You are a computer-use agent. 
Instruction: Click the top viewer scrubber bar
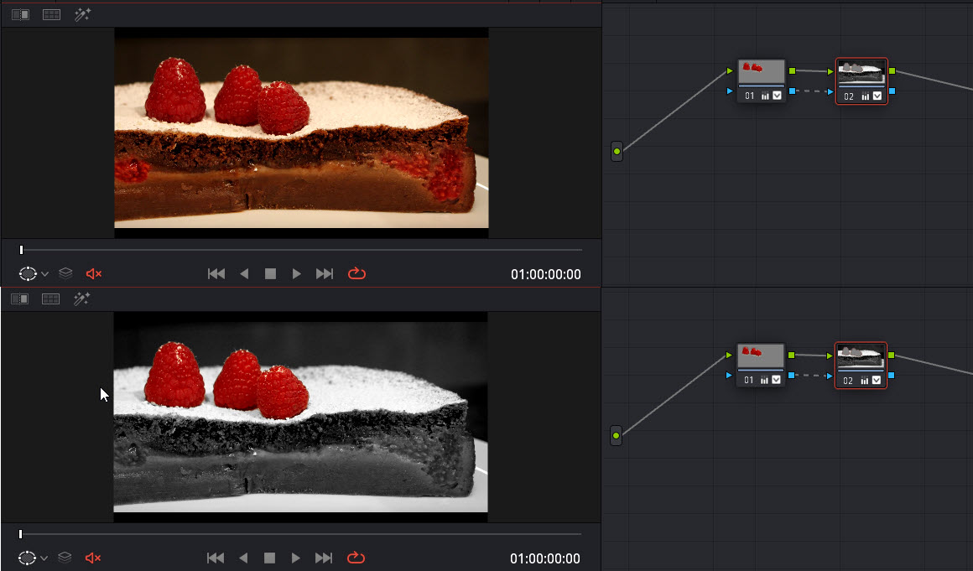[302, 250]
